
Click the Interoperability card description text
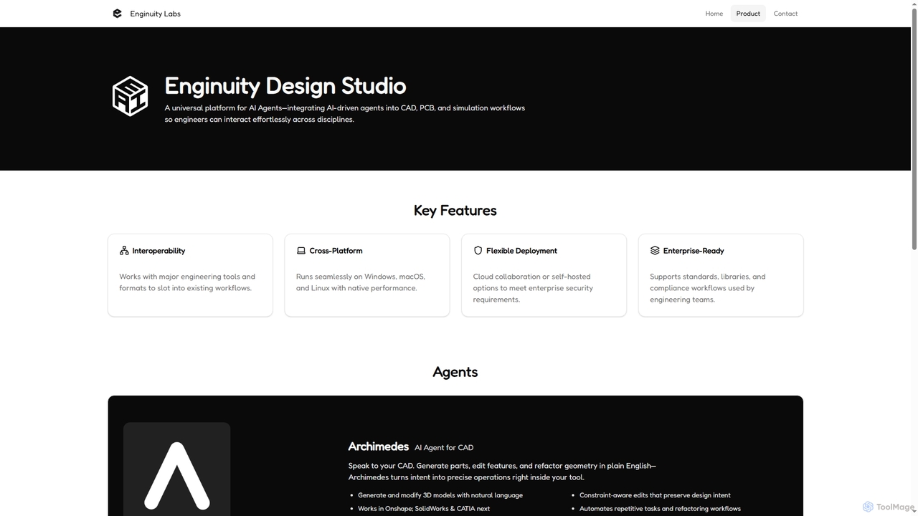(187, 282)
